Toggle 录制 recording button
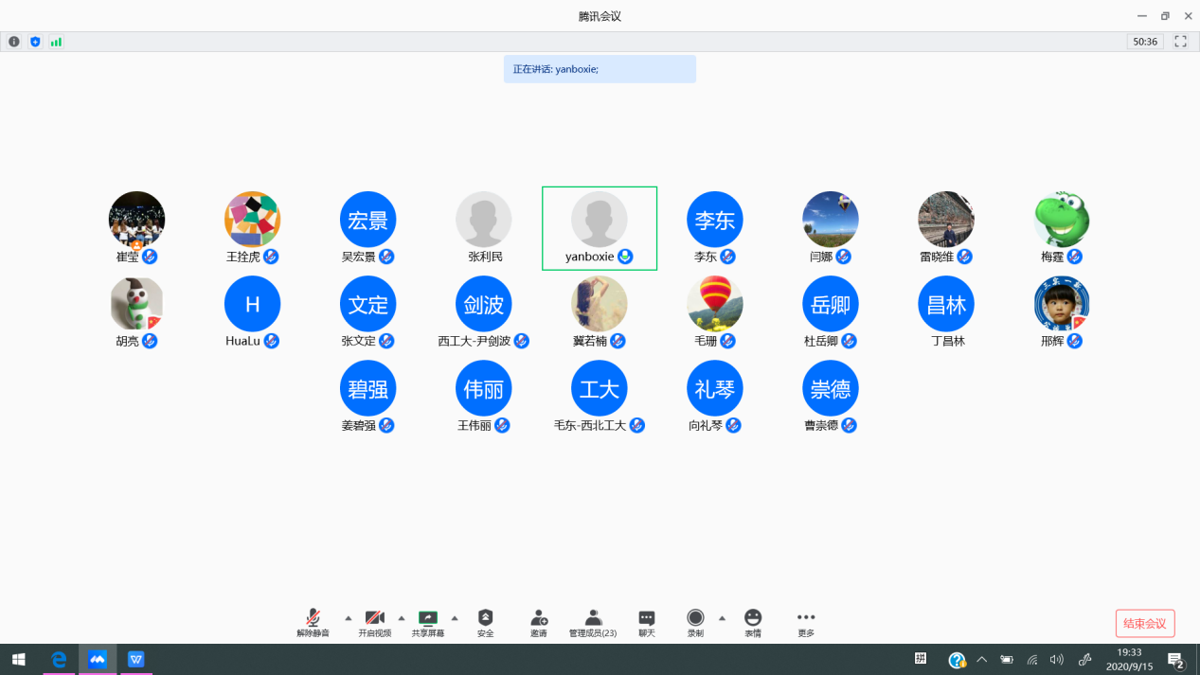The height and width of the screenshot is (675, 1200). (695, 622)
